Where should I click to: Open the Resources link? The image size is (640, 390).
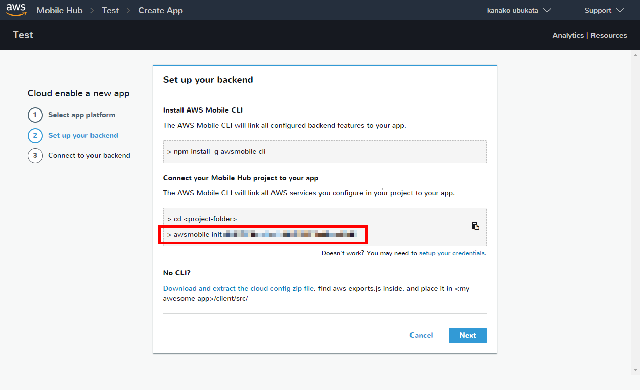(609, 35)
